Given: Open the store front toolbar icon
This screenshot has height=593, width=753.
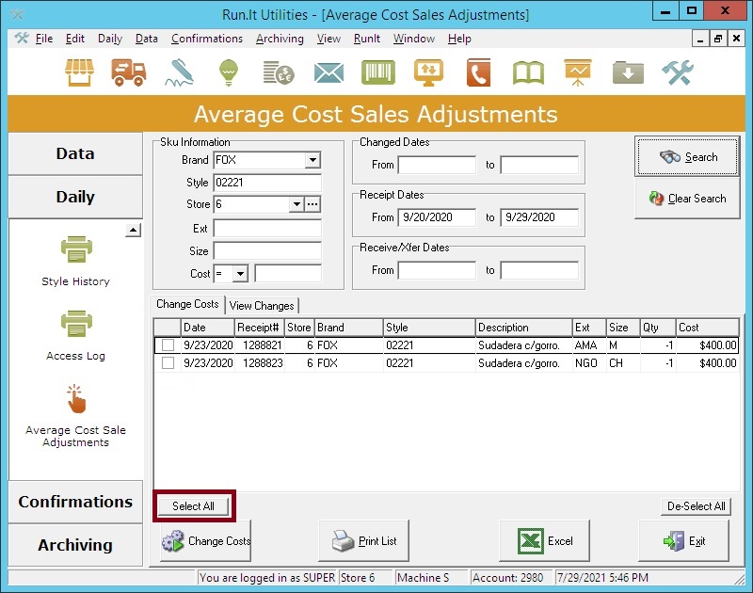Looking at the screenshot, I should point(79,72).
